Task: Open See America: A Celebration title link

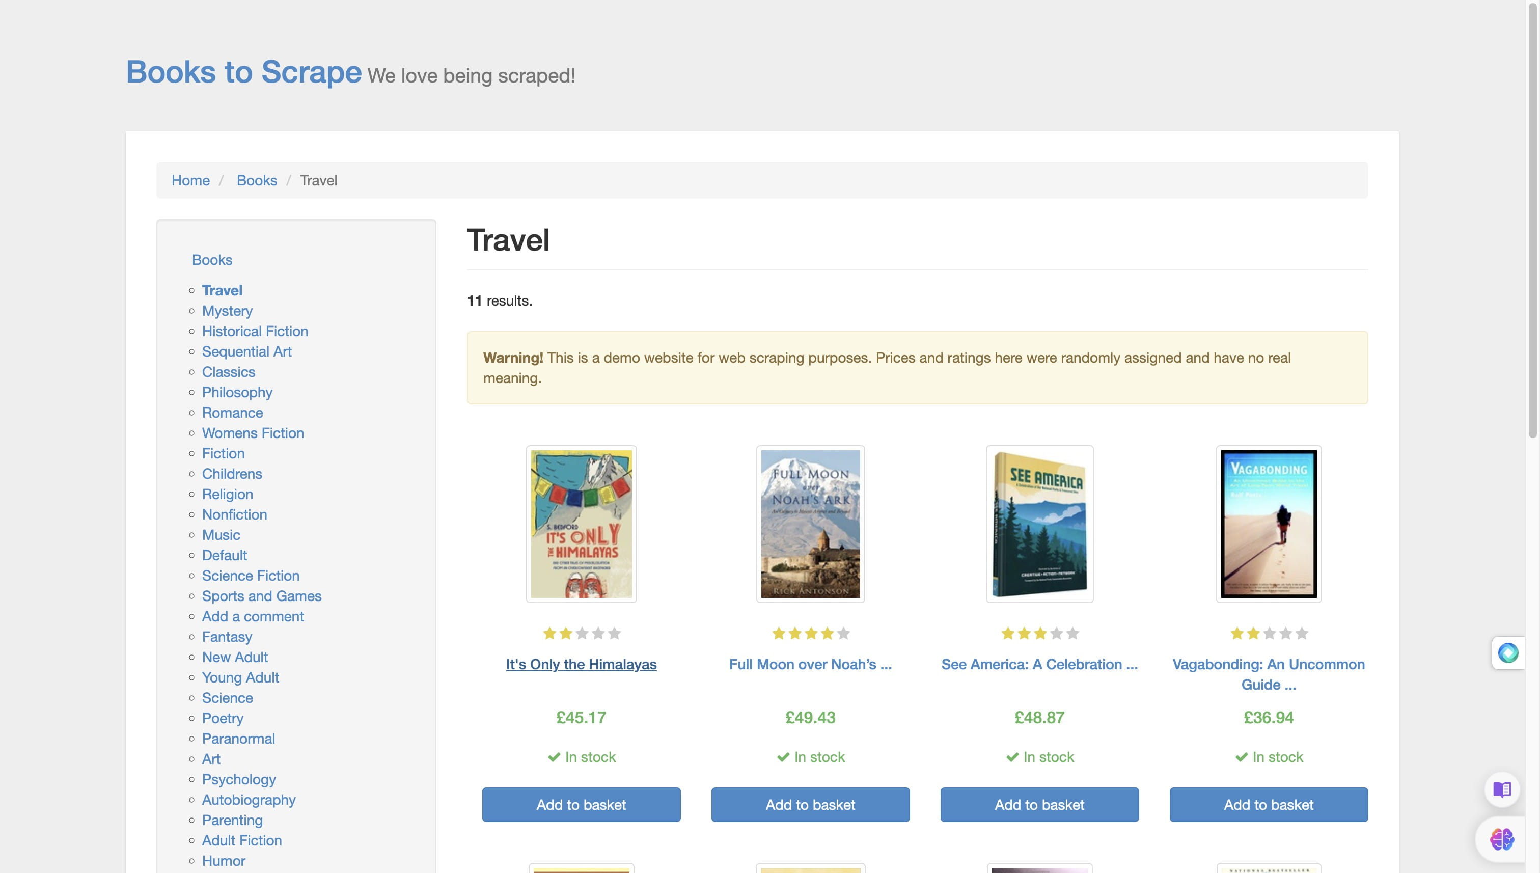Action: point(1039,664)
